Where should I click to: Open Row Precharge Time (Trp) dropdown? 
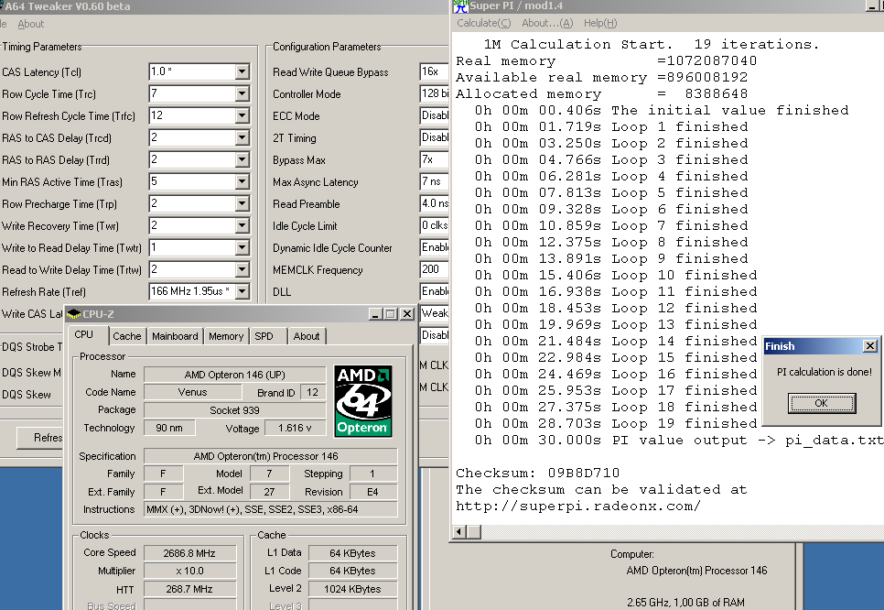point(242,203)
